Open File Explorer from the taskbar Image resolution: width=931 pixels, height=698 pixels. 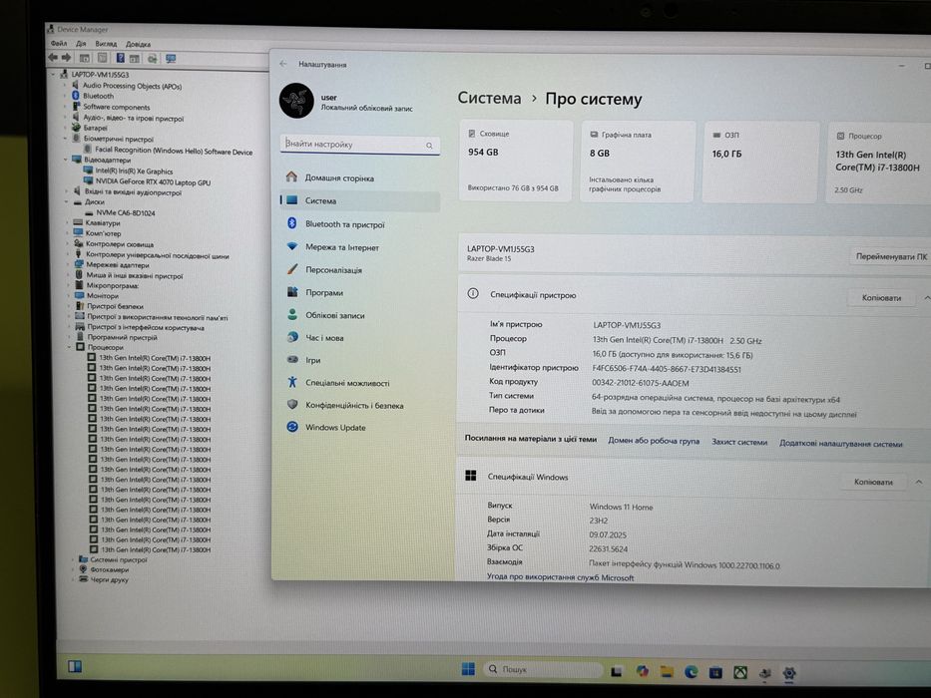667,671
